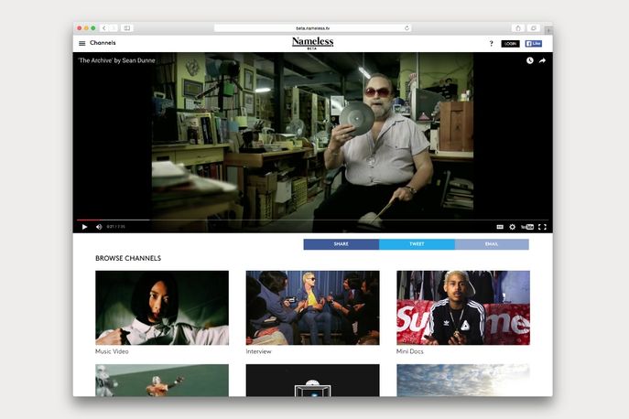This screenshot has width=629, height=419.
Task: Click the blue SHARE button
Action: 341,244
